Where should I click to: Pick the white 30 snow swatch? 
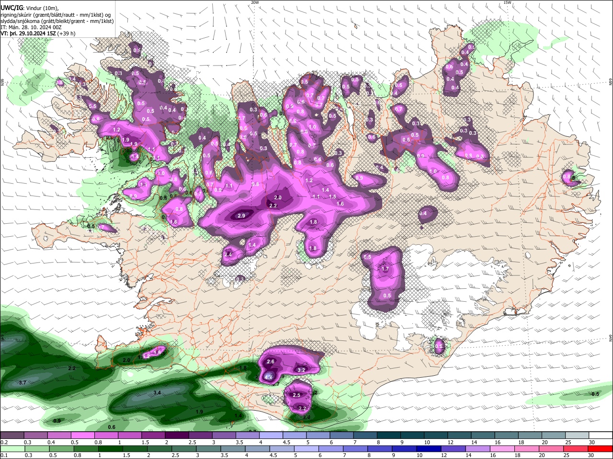[x=600, y=436]
